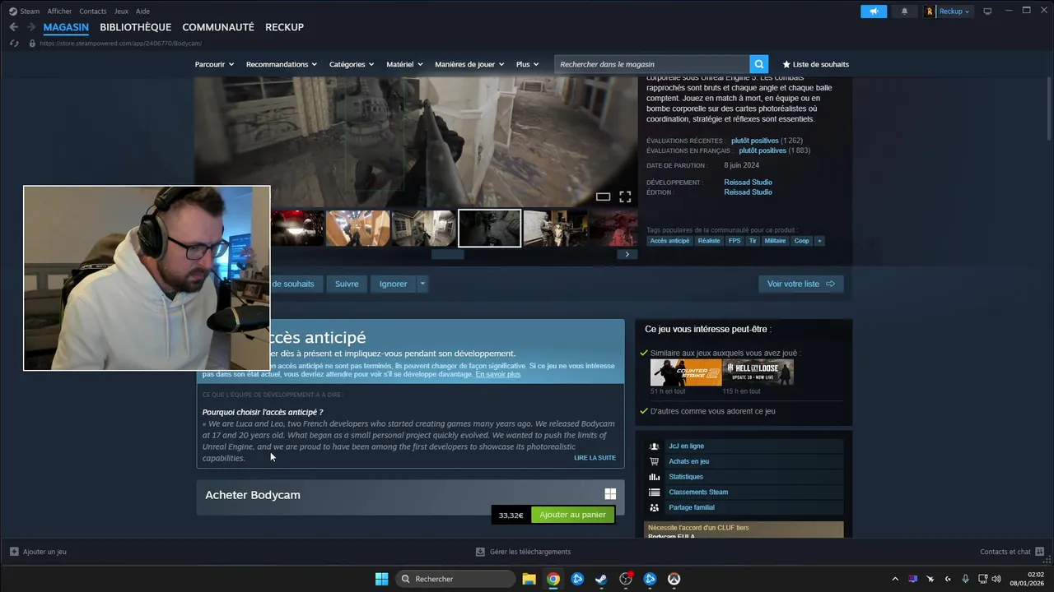Expand the Manières de jouer menu

point(469,64)
